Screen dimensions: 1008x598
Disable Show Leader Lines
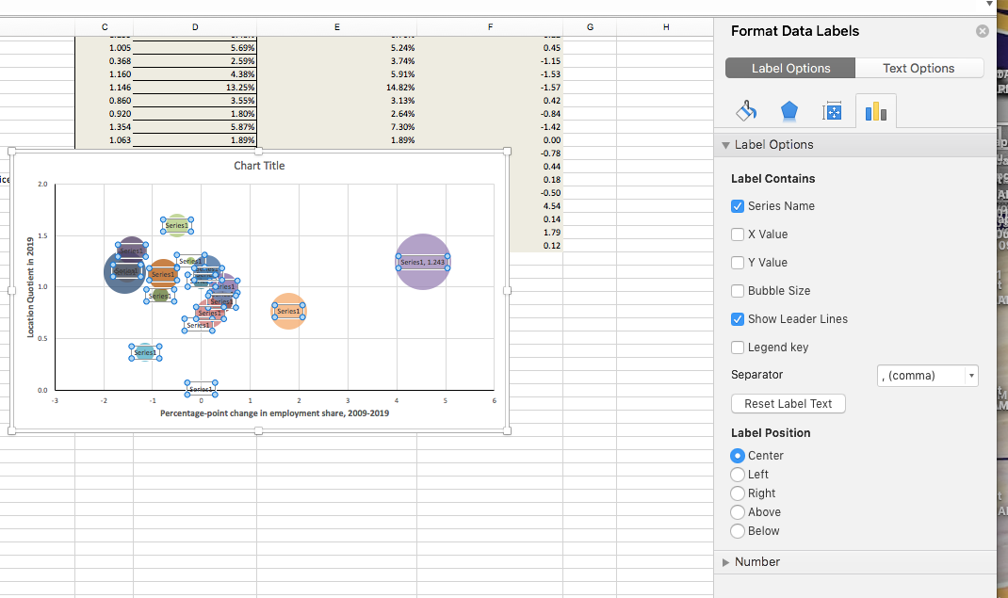[x=737, y=318]
